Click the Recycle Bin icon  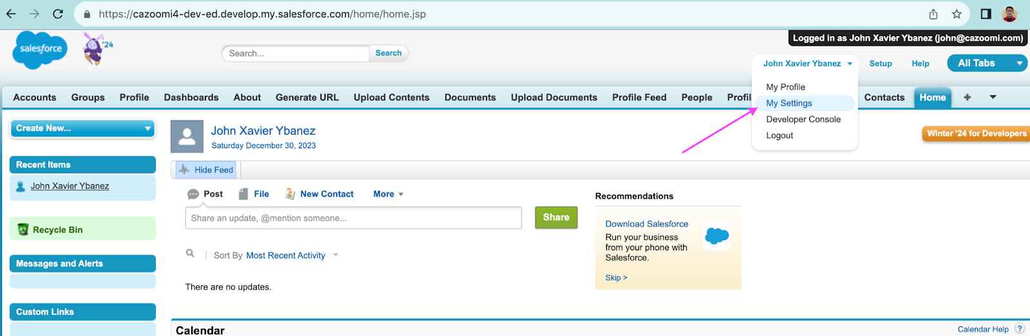tap(23, 229)
